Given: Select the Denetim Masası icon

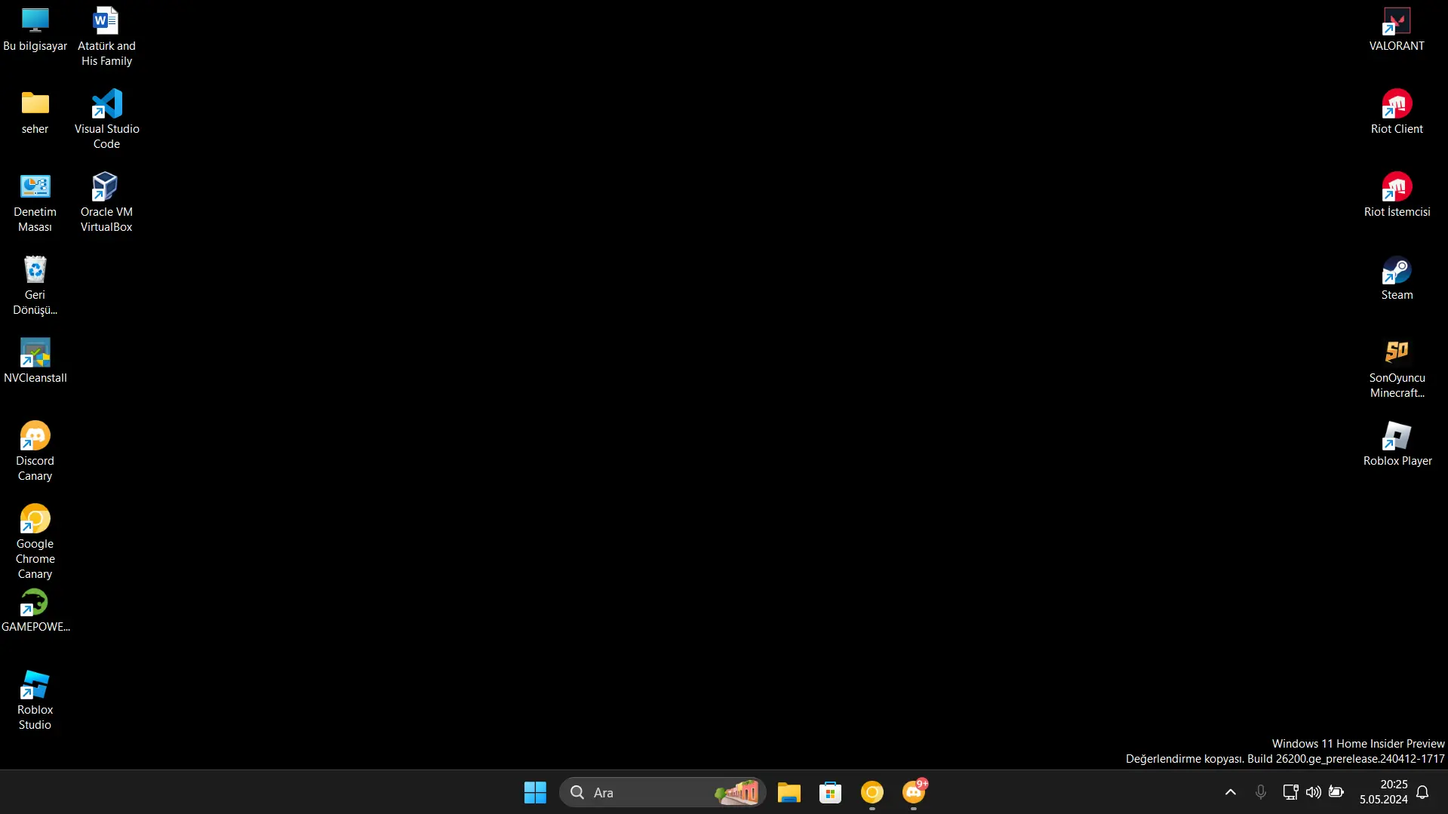Looking at the screenshot, I should 35,203.
